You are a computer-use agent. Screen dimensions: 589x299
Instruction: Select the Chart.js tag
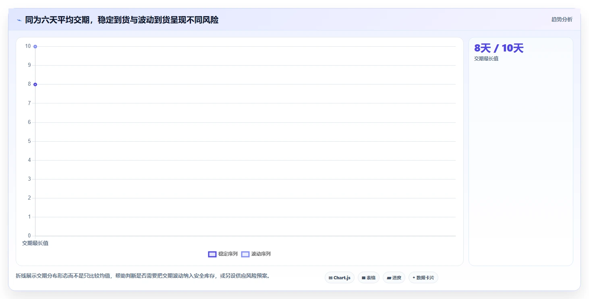pyautogui.click(x=340, y=278)
